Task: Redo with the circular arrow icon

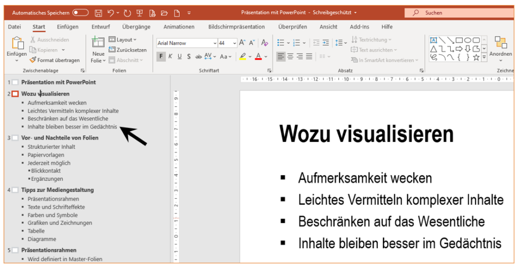Action: 127,13
